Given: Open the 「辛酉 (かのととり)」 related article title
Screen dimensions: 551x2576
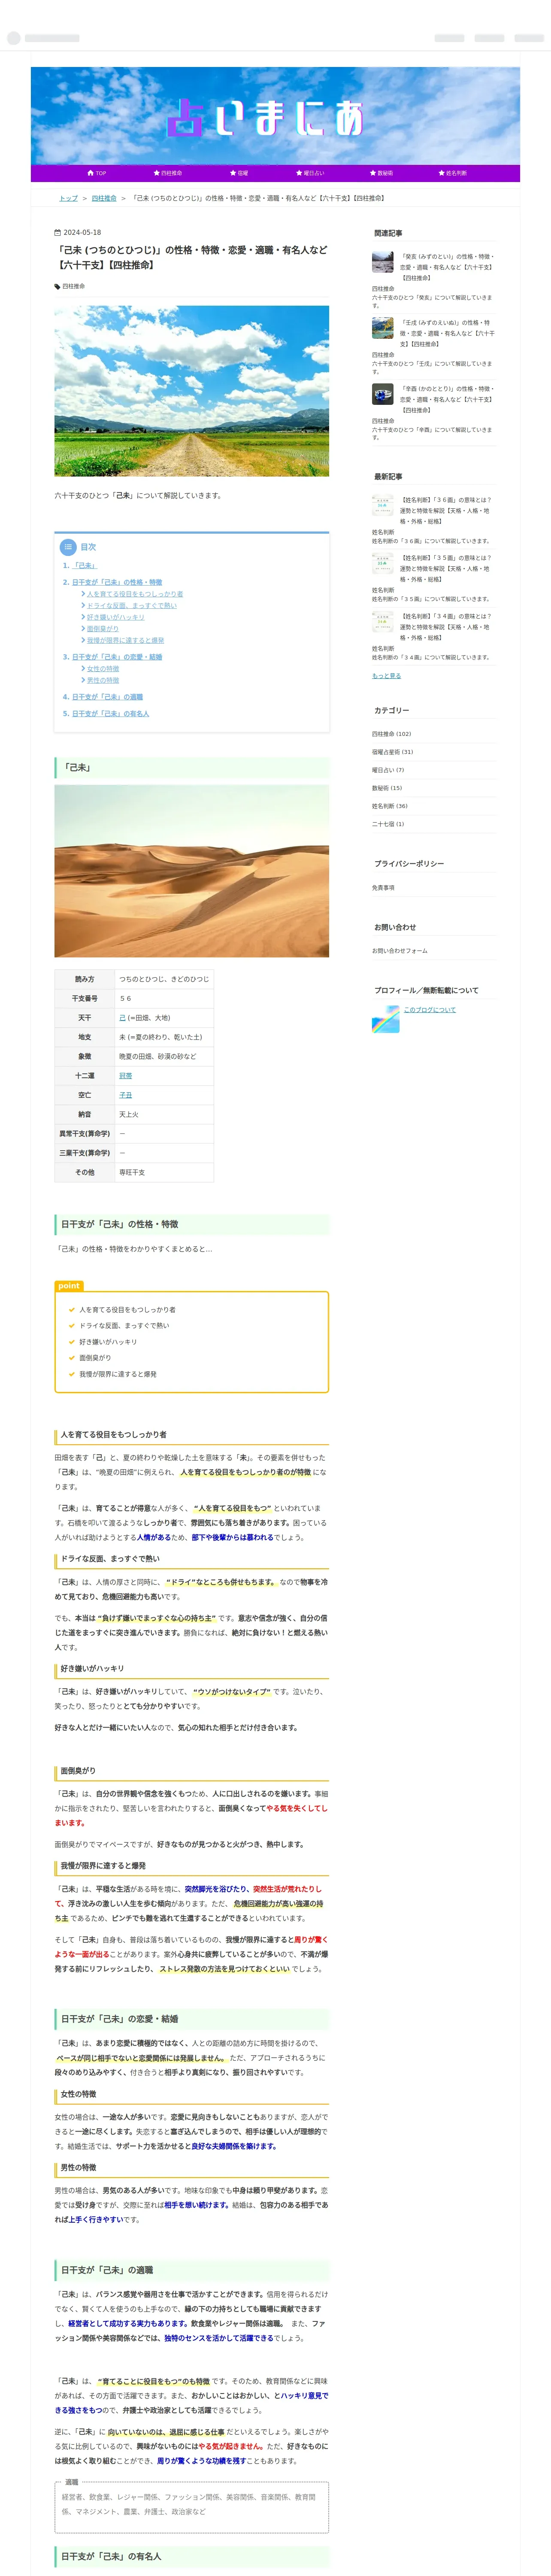Looking at the screenshot, I should (447, 399).
